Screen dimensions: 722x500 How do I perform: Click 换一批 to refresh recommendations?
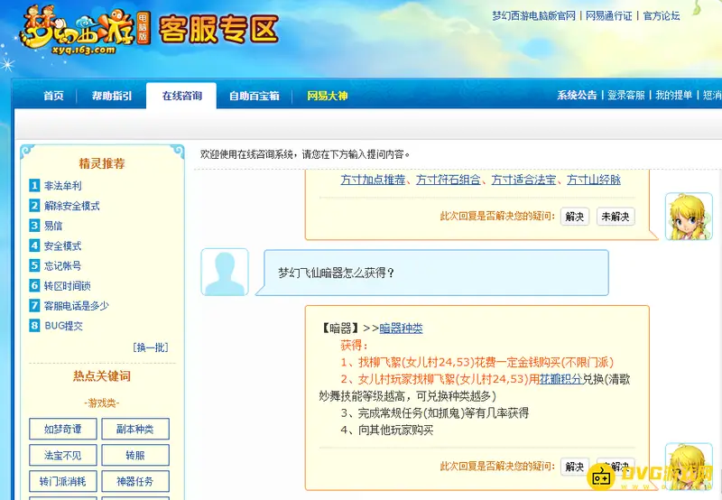151,347
